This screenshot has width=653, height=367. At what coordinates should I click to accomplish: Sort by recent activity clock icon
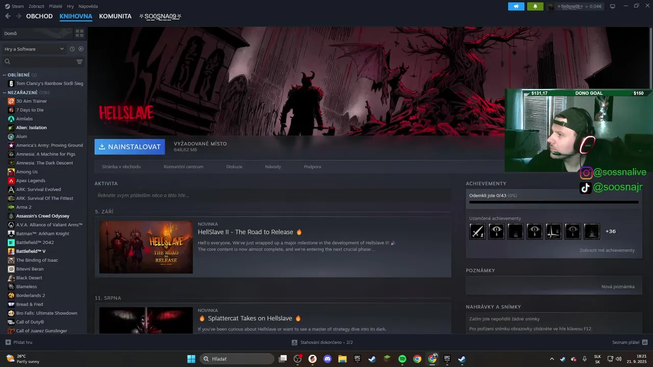point(72,49)
